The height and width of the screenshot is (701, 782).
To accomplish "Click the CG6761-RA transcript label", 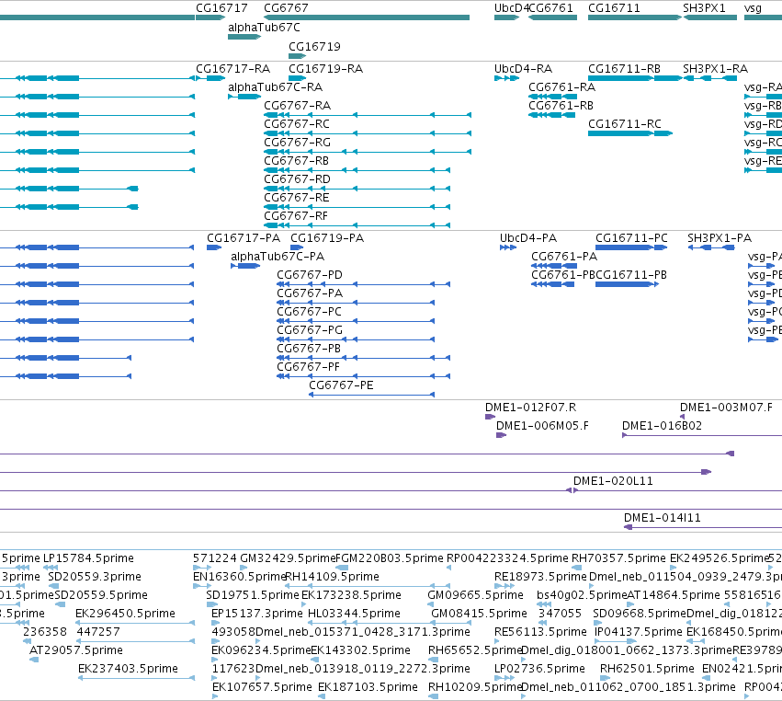I will point(562,86).
